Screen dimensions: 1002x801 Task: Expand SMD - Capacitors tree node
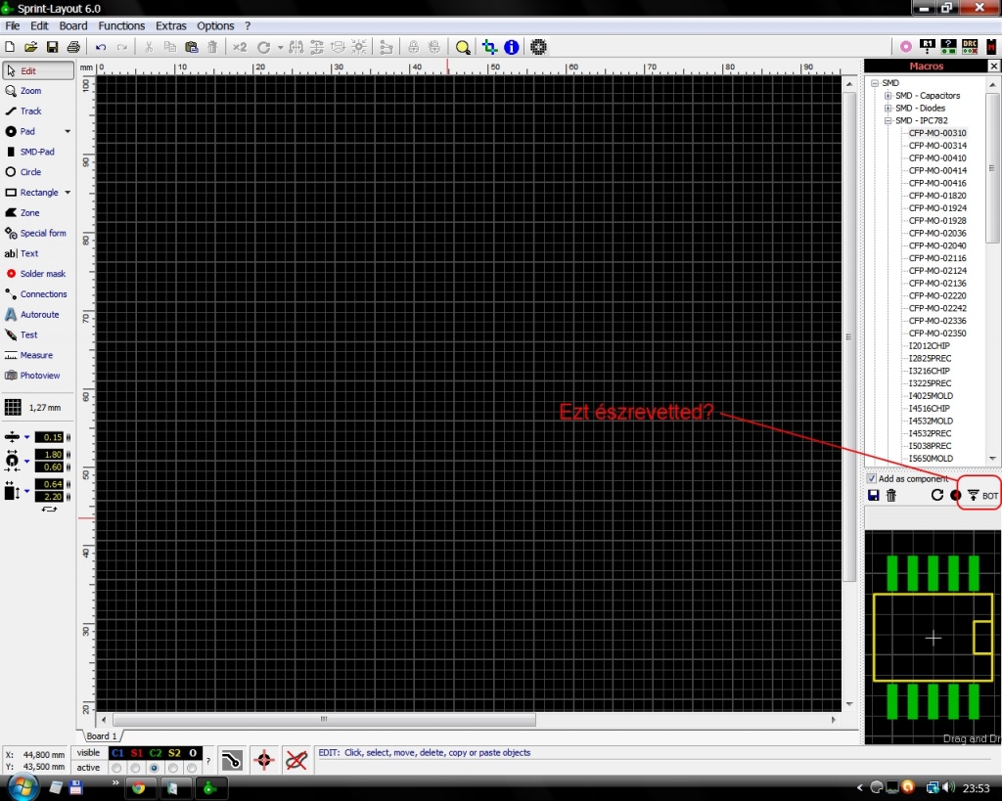point(888,95)
